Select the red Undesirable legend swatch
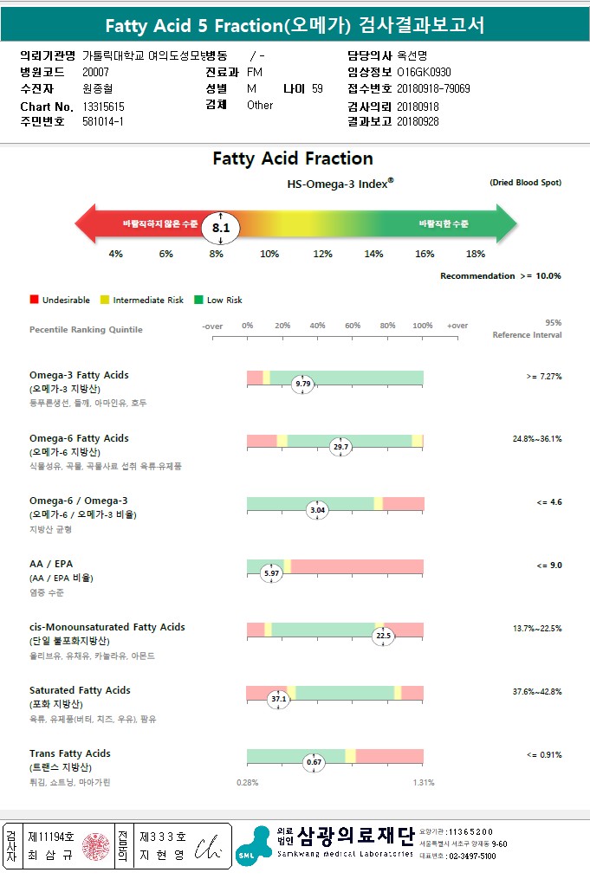590x879 pixels. [x=34, y=300]
